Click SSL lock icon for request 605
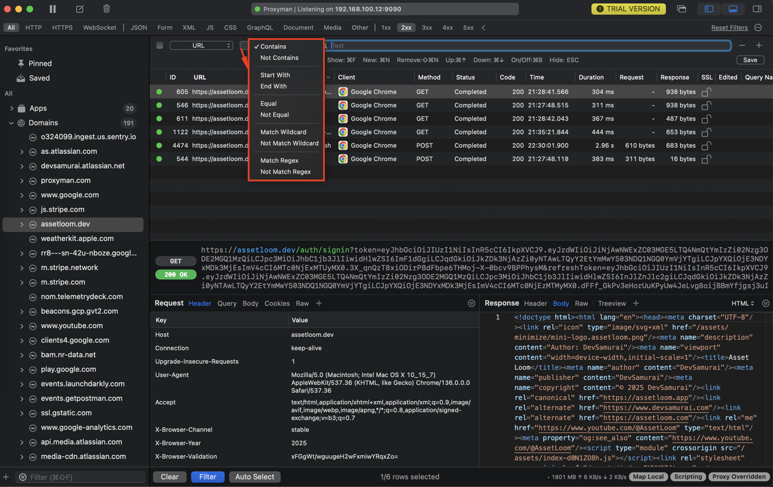The image size is (773, 487). (706, 92)
